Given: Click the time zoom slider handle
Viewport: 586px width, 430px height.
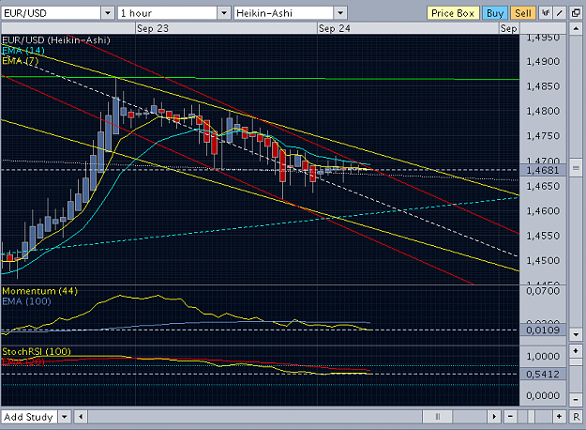Looking at the screenshot, I should pyautogui.click(x=532, y=417).
